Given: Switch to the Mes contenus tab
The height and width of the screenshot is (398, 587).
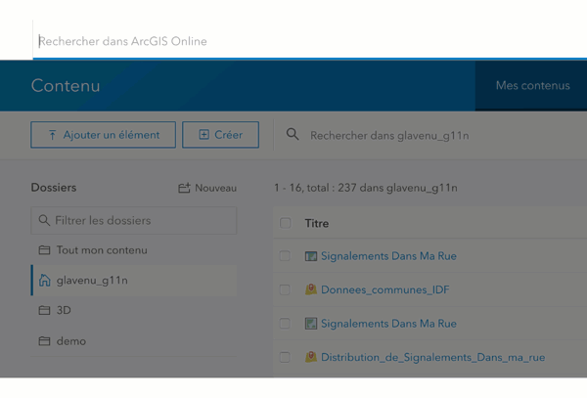Looking at the screenshot, I should pyautogui.click(x=532, y=86).
